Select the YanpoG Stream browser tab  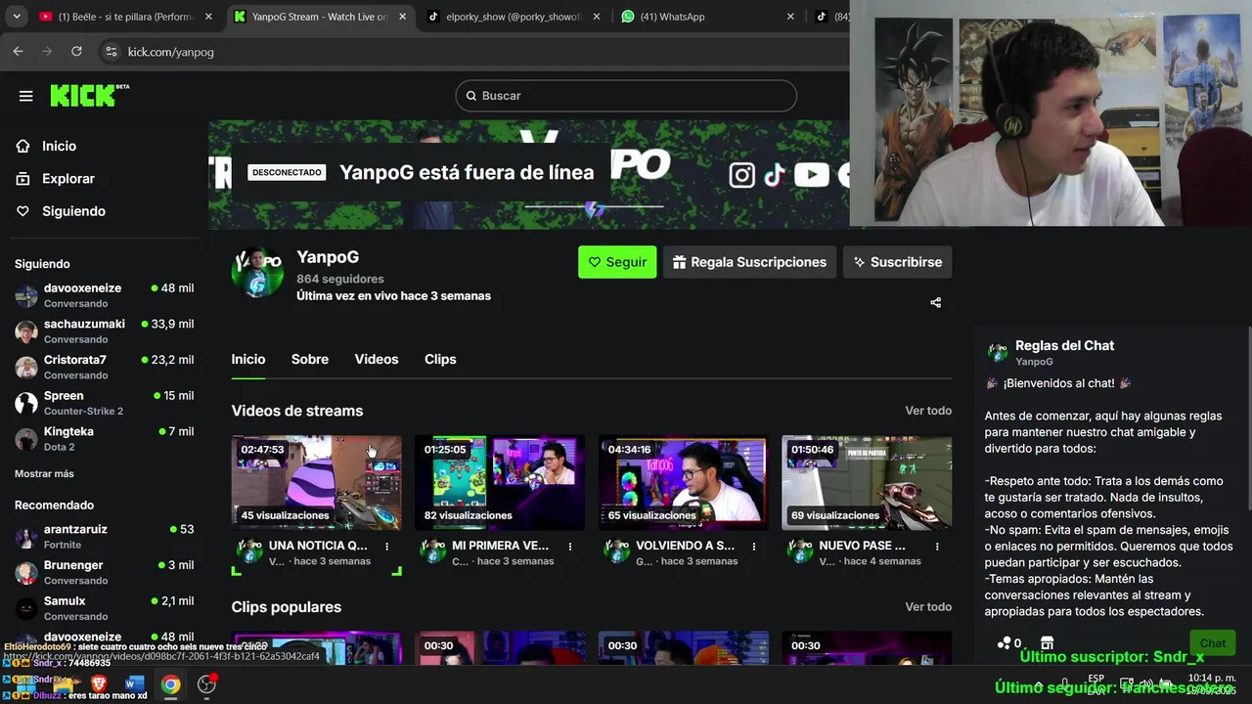(319, 17)
